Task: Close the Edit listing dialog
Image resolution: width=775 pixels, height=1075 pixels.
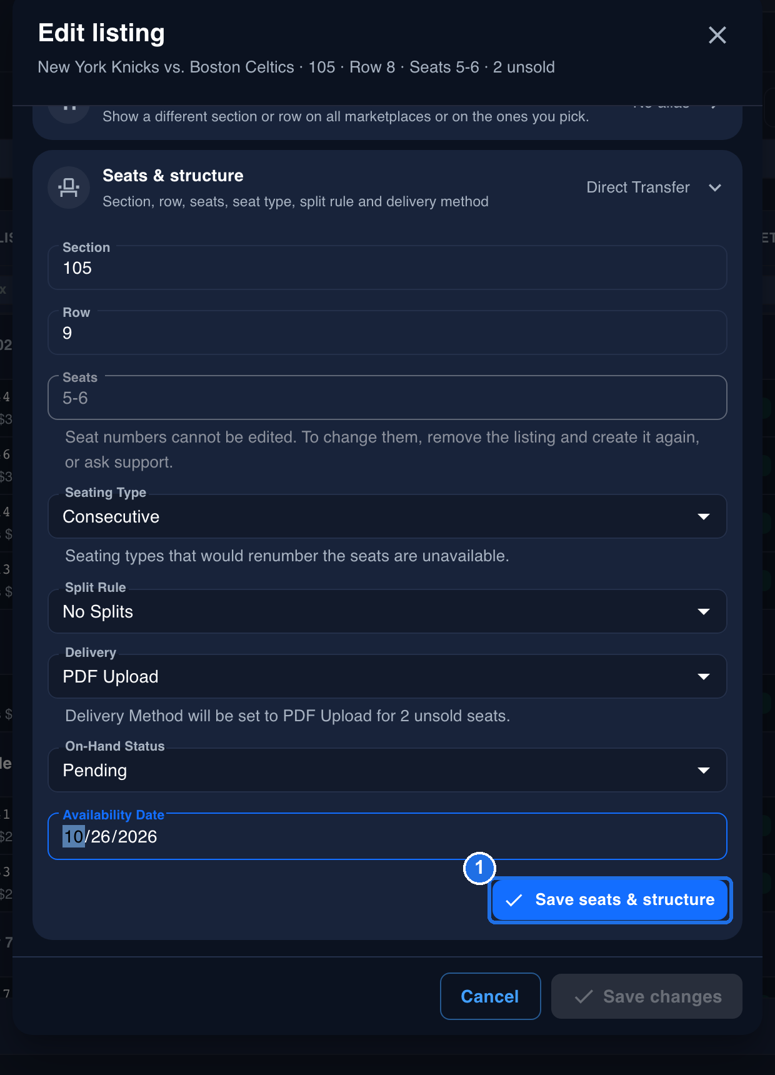Action: [717, 35]
